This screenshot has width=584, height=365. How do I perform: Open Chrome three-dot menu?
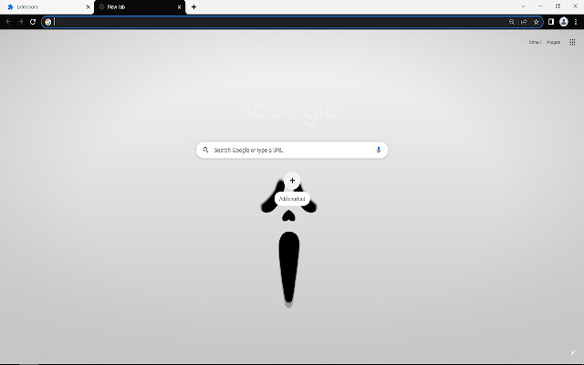(576, 22)
